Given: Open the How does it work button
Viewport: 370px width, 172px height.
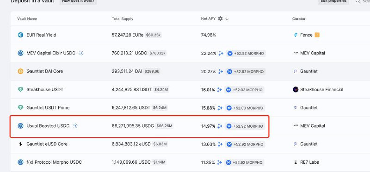Looking at the screenshot, I should [78, 1].
